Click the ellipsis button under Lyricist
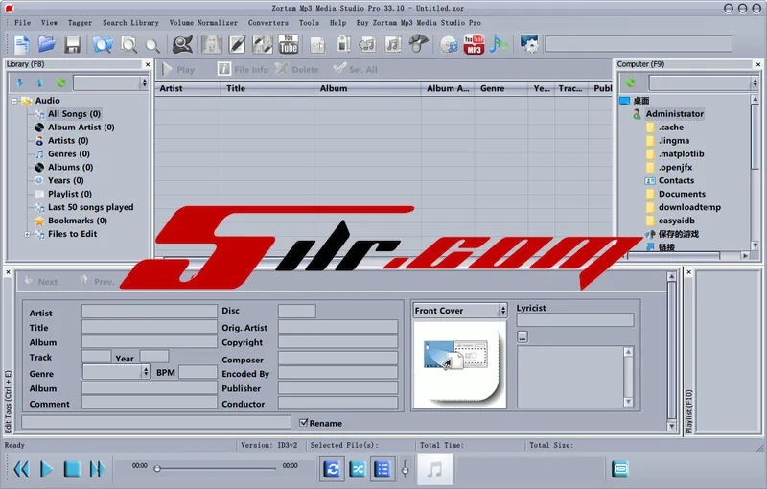 point(523,337)
